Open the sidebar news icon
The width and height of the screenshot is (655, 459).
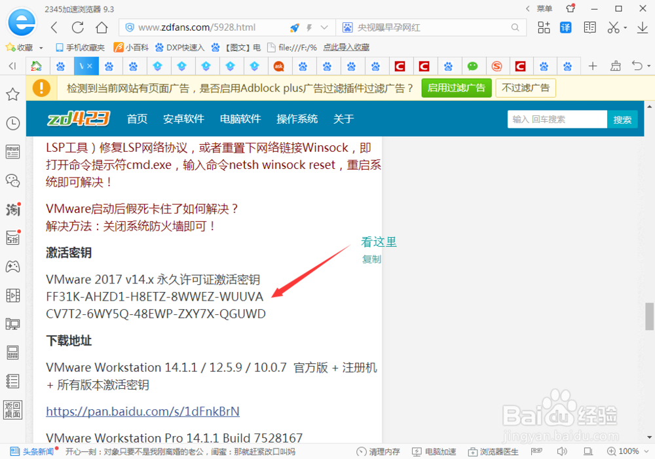click(x=12, y=152)
